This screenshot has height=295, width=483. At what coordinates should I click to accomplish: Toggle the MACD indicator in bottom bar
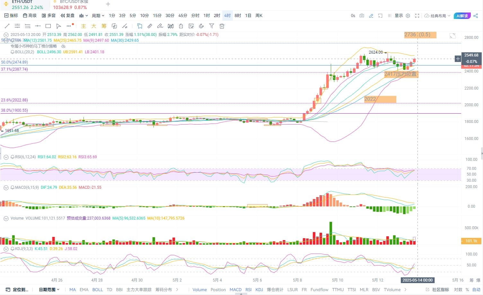point(235,290)
